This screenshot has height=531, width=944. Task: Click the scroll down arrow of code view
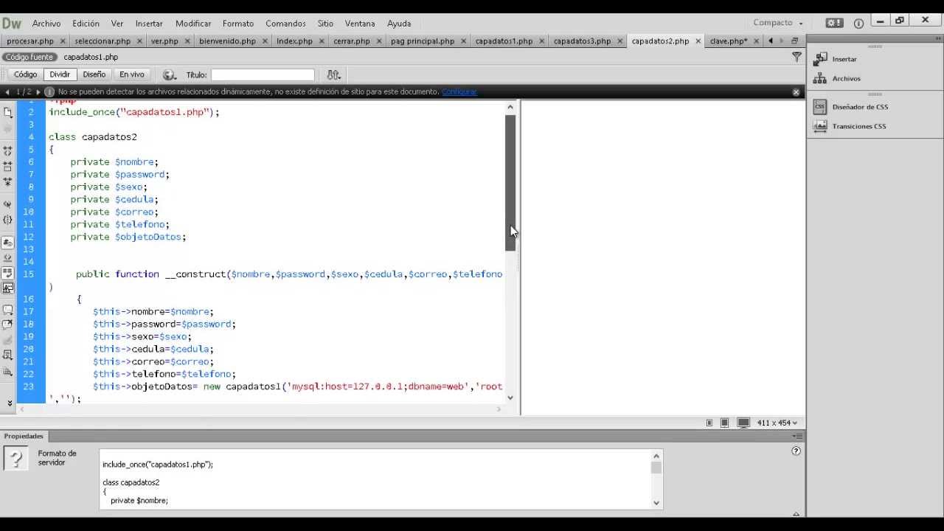click(x=510, y=398)
